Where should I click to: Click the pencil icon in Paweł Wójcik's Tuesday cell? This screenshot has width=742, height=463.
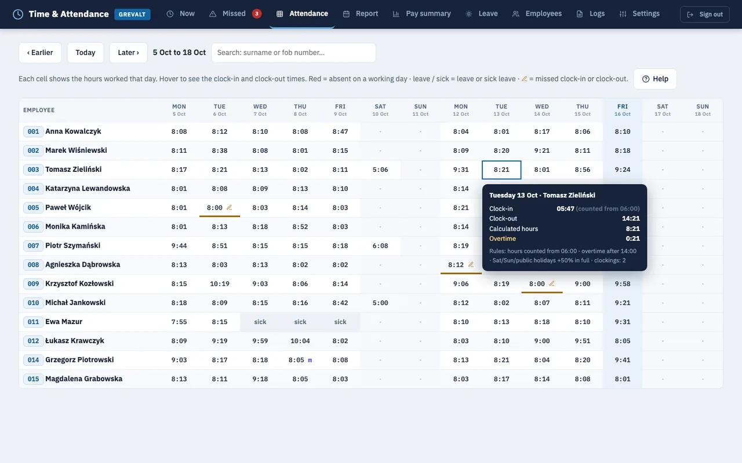click(229, 207)
